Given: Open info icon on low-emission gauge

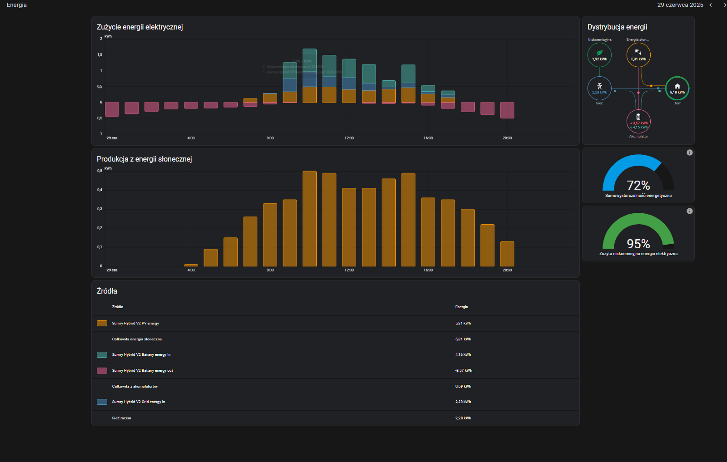Looking at the screenshot, I should tap(690, 211).
